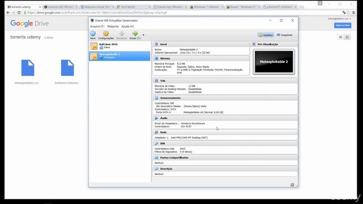
Task: Open Metasploitable2 file in Drive folder
Action: point(28,71)
